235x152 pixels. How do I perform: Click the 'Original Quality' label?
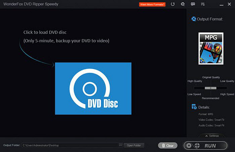tap(211, 77)
